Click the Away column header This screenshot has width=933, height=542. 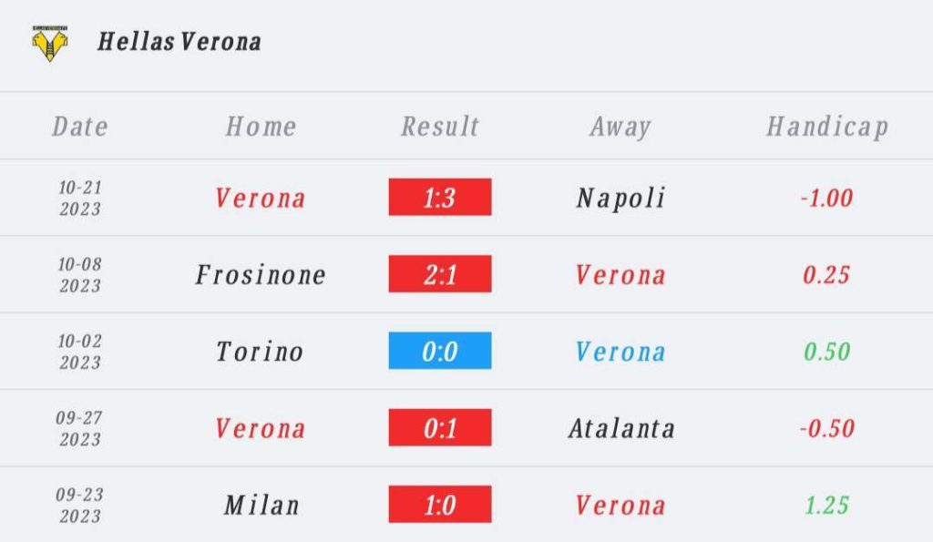pyautogui.click(x=620, y=127)
